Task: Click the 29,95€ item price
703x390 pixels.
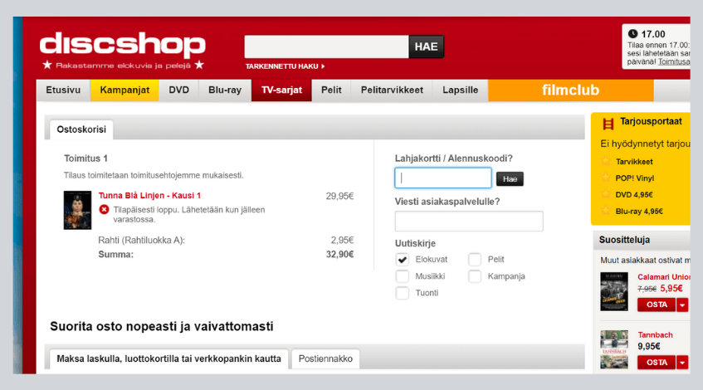Action: (x=339, y=196)
